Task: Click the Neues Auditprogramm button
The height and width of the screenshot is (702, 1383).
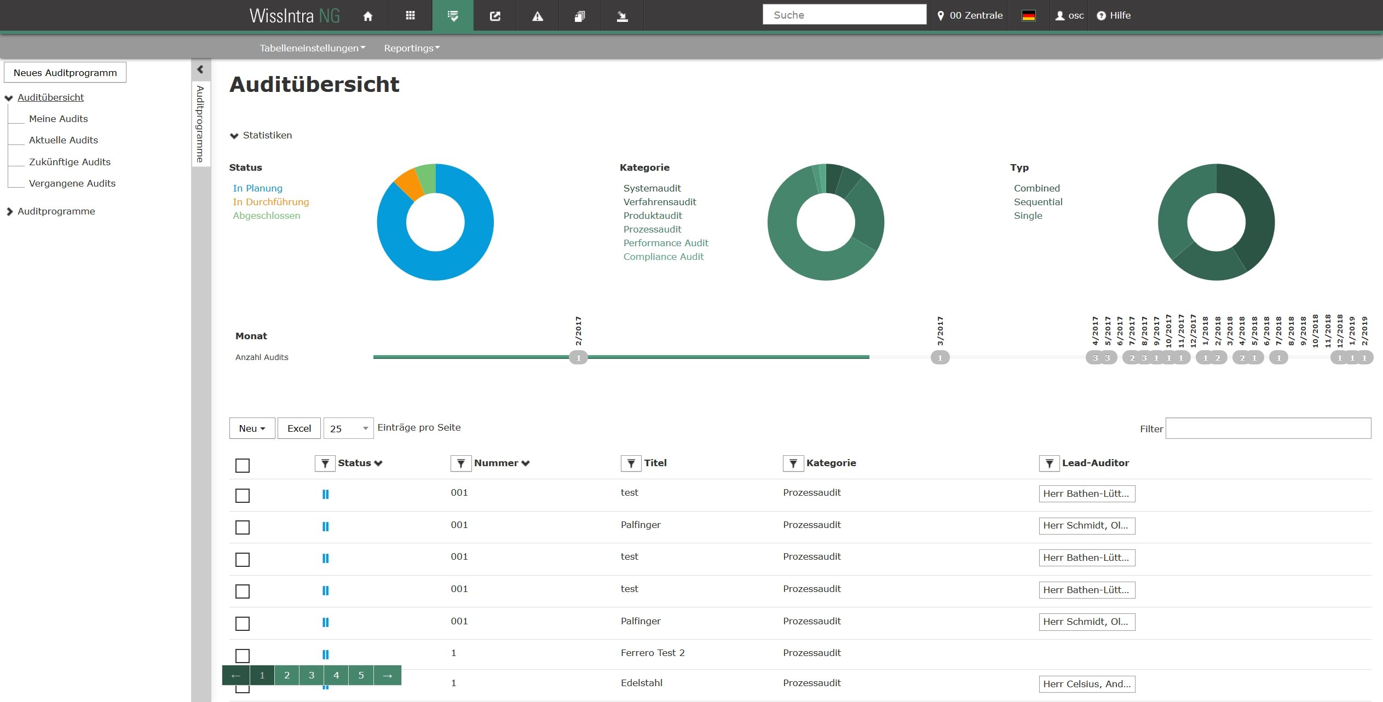Action: [65, 73]
